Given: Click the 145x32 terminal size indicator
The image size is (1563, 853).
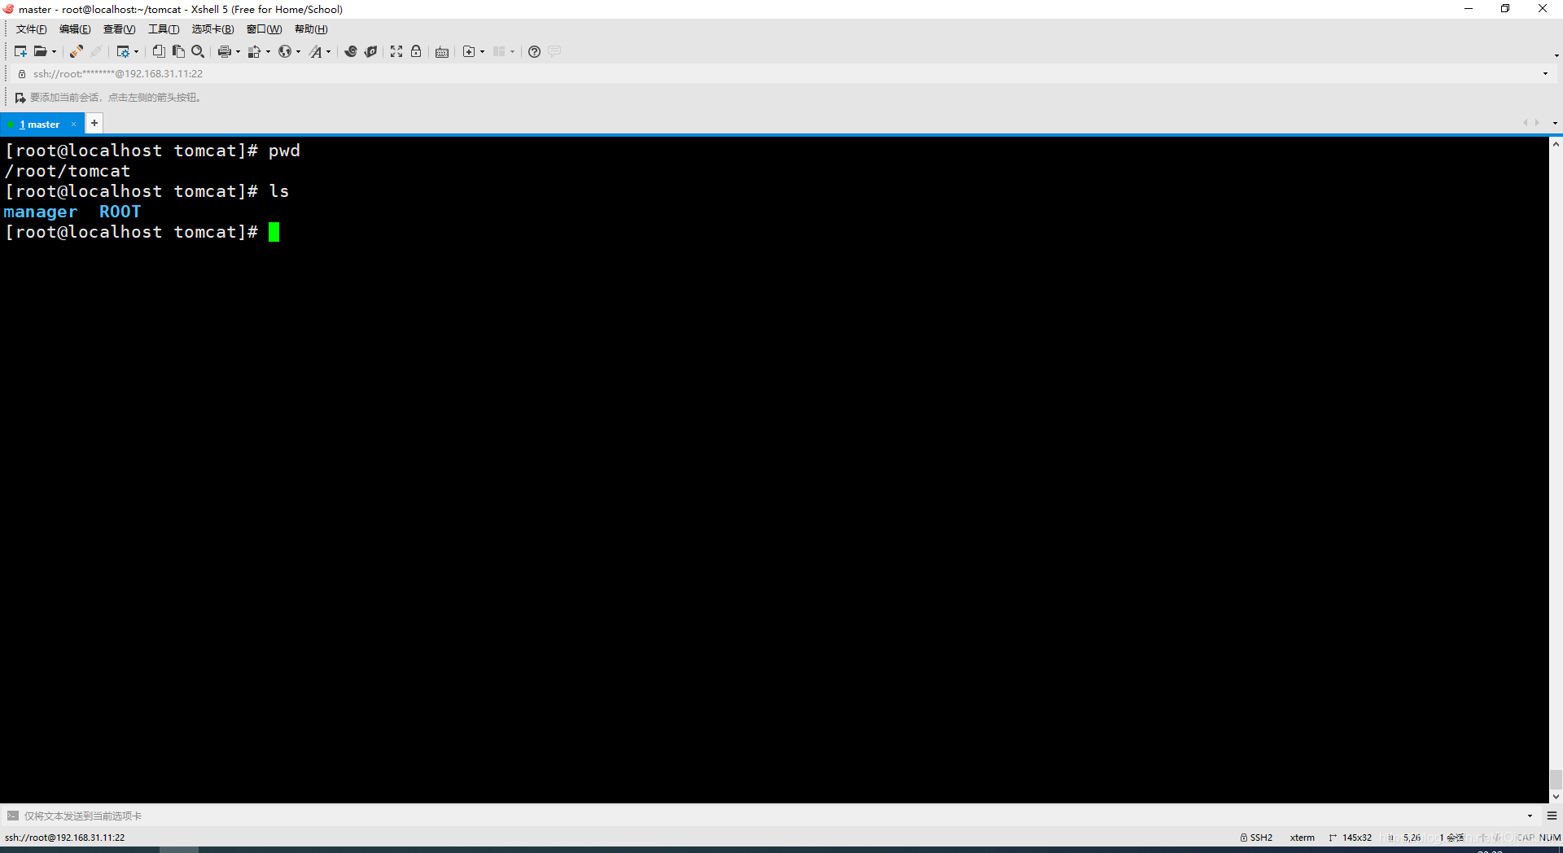Looking at the screenshot, I should [x=1351, y=838].
